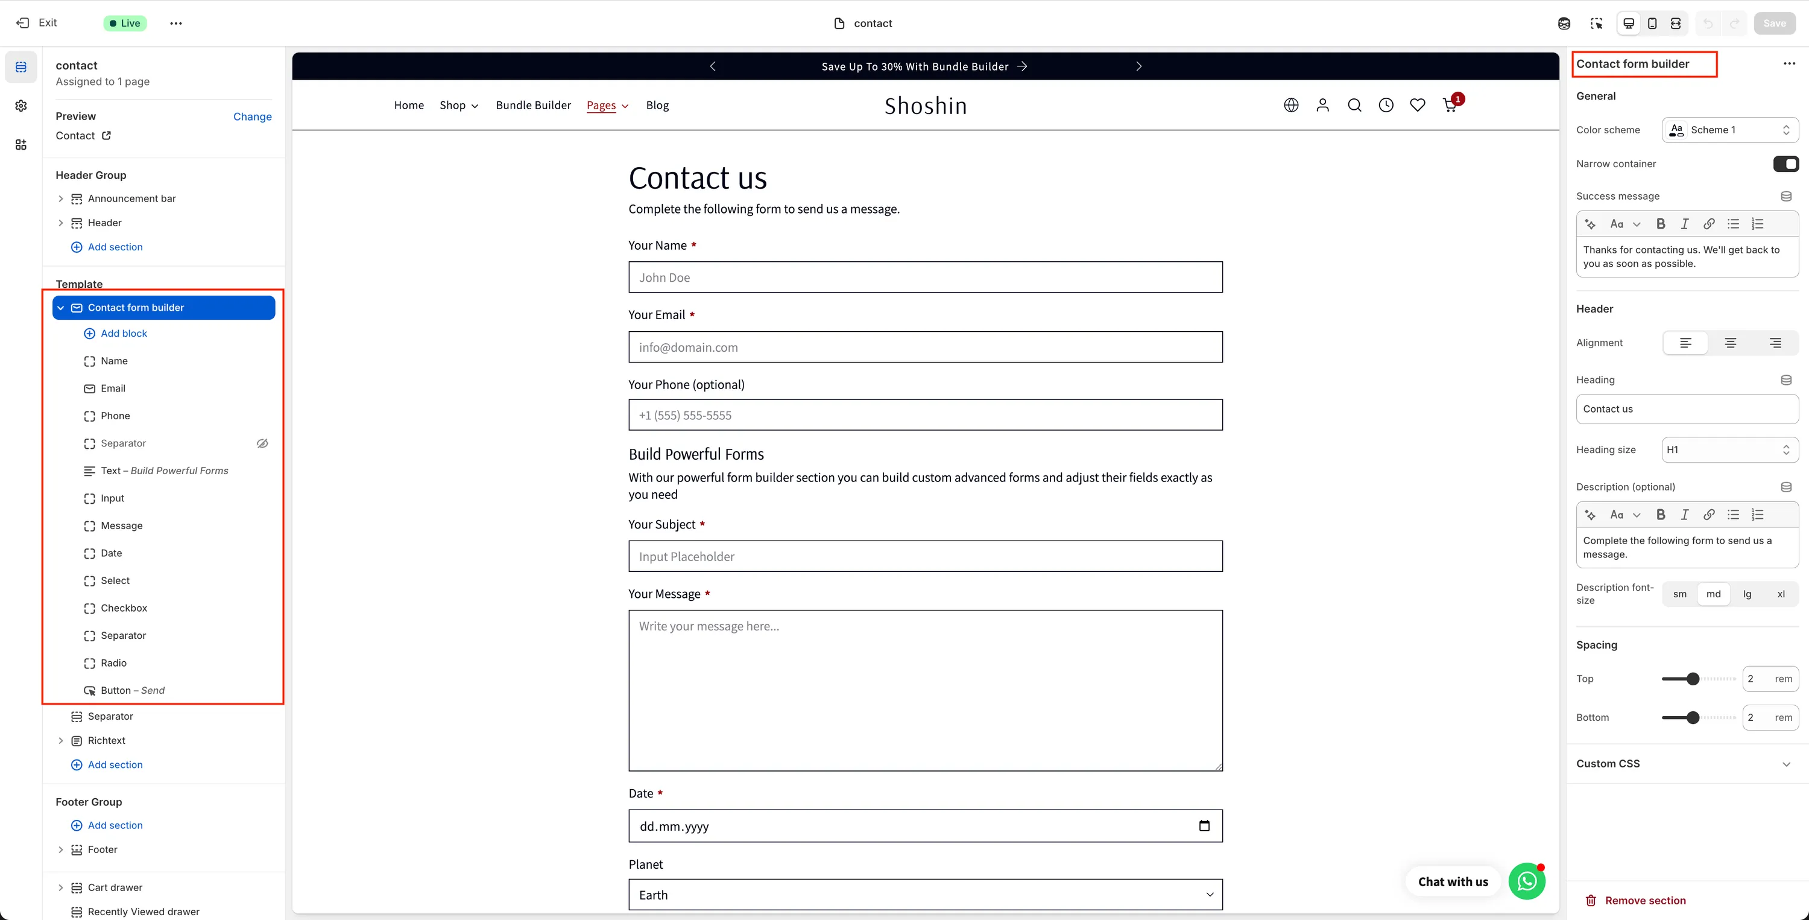Hide the first Separator block
Image resolution: width=1809 pixels, height=920 pixels.
coord(262,443)
